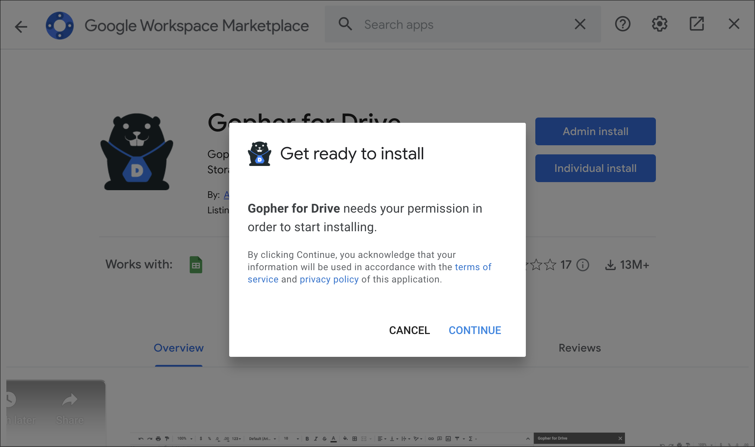
Task: Click the rating info icon beside 17
Action: (x=583, y=265)
